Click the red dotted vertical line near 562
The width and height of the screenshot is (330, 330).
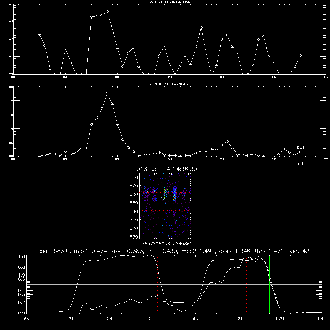point(158,284)
